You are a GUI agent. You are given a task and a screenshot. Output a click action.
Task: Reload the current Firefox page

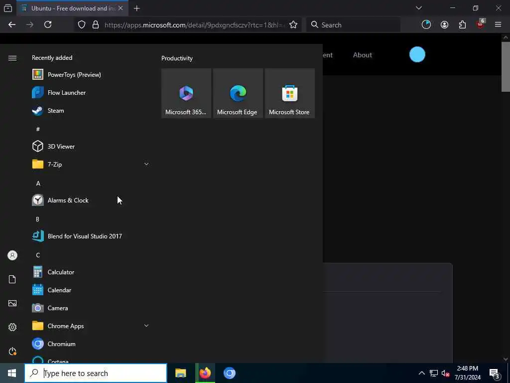coord(48,25)
